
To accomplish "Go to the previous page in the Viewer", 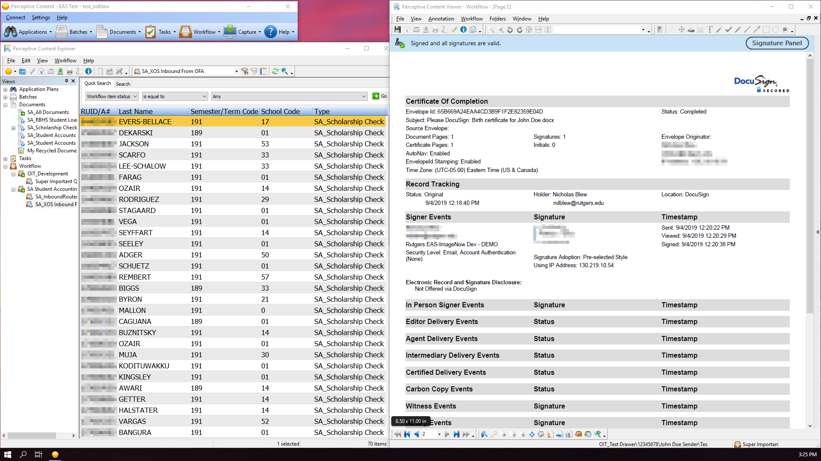I will pos(416,434).
